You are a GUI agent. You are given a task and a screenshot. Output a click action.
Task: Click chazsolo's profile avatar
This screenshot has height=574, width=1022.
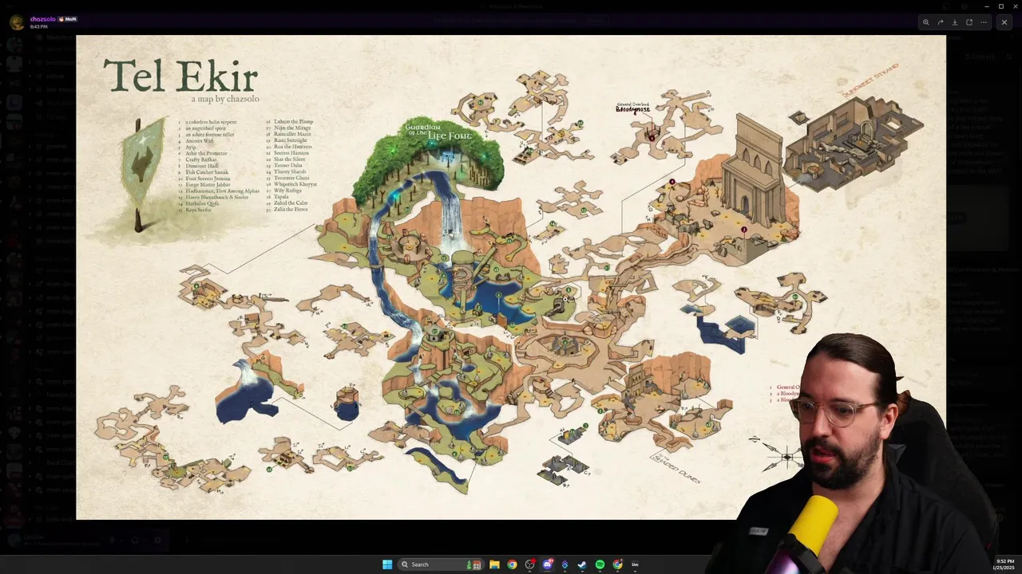click(17, 22)
